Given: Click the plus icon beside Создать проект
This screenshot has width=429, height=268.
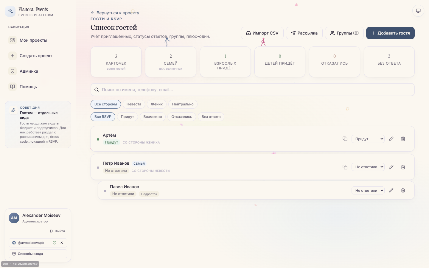Looking at the screenshot, I should tap(13, 56).
